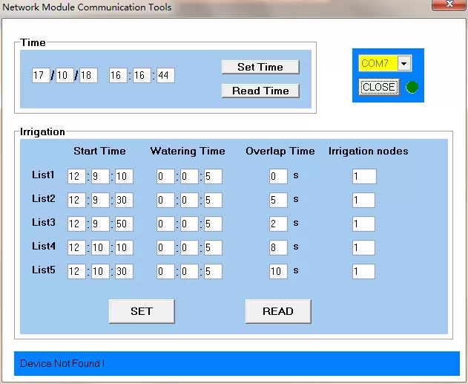Select List3 Start Time seconds field

pos(124,224)
